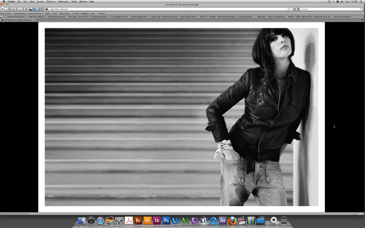
Task: Open the Most Visited bookmarks dropdown
Action: point(6,13)
